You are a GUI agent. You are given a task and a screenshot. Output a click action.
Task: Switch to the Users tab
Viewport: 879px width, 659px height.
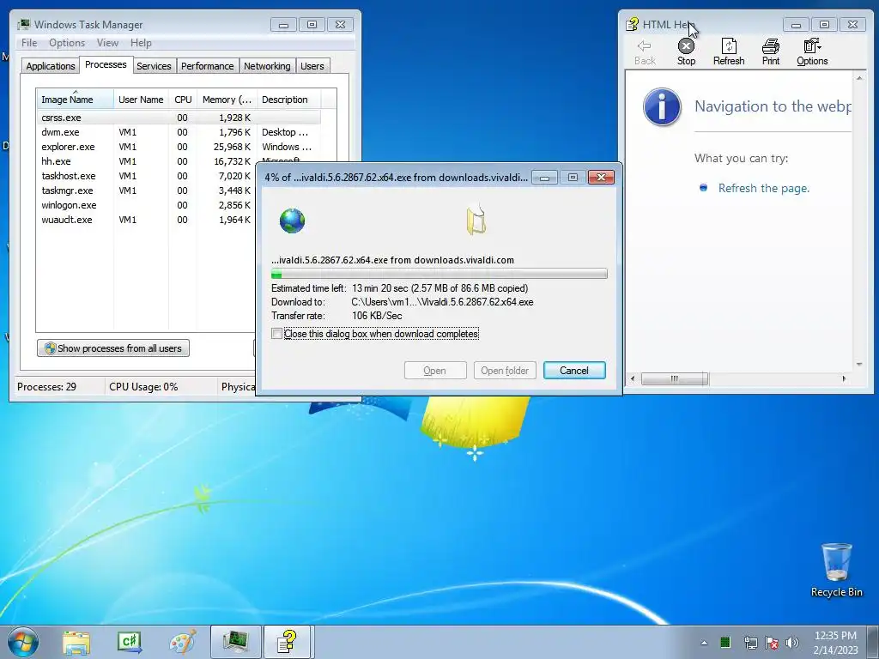coord(312,66)
